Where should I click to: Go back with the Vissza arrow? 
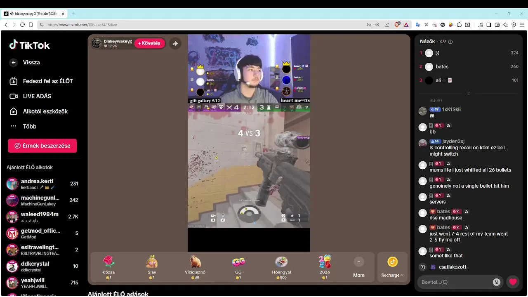point(14,62)
